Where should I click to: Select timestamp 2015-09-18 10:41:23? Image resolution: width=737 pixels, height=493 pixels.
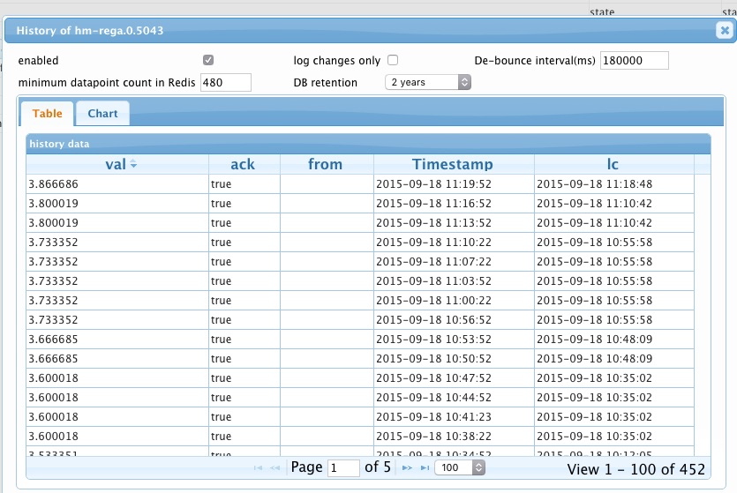pyautogui.click(x=454, y=417)
